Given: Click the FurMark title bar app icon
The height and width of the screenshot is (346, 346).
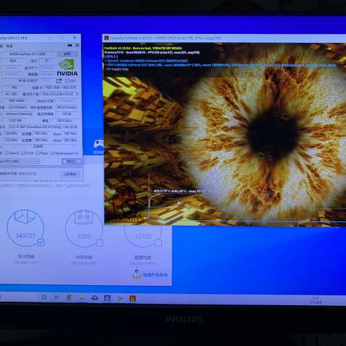Looking at the screenshot, I should point(107,38).
